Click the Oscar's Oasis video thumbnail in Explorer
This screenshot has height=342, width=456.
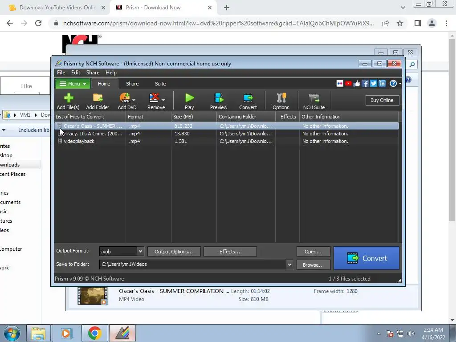pos(93,296)
